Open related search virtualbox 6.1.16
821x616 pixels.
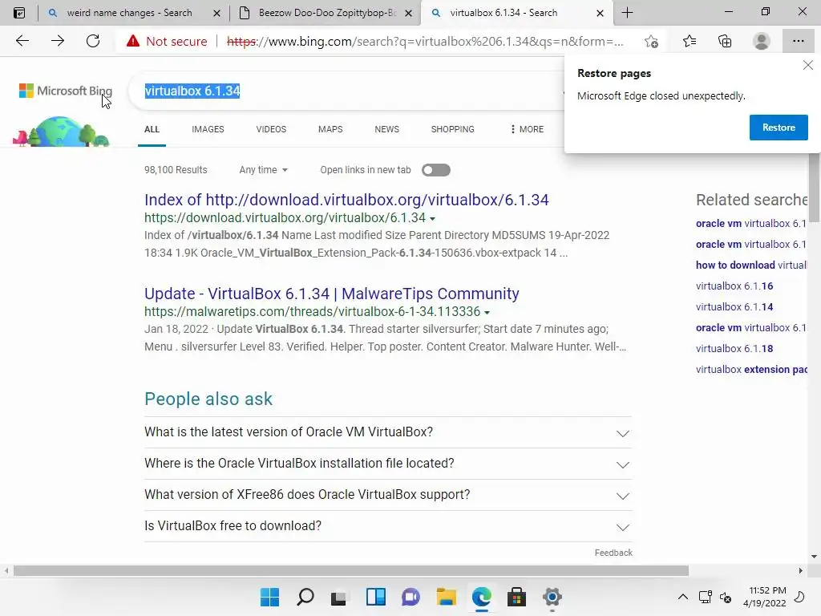tap(734, 286)
